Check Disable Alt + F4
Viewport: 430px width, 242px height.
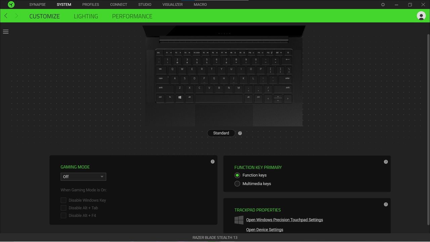point(63,215)
